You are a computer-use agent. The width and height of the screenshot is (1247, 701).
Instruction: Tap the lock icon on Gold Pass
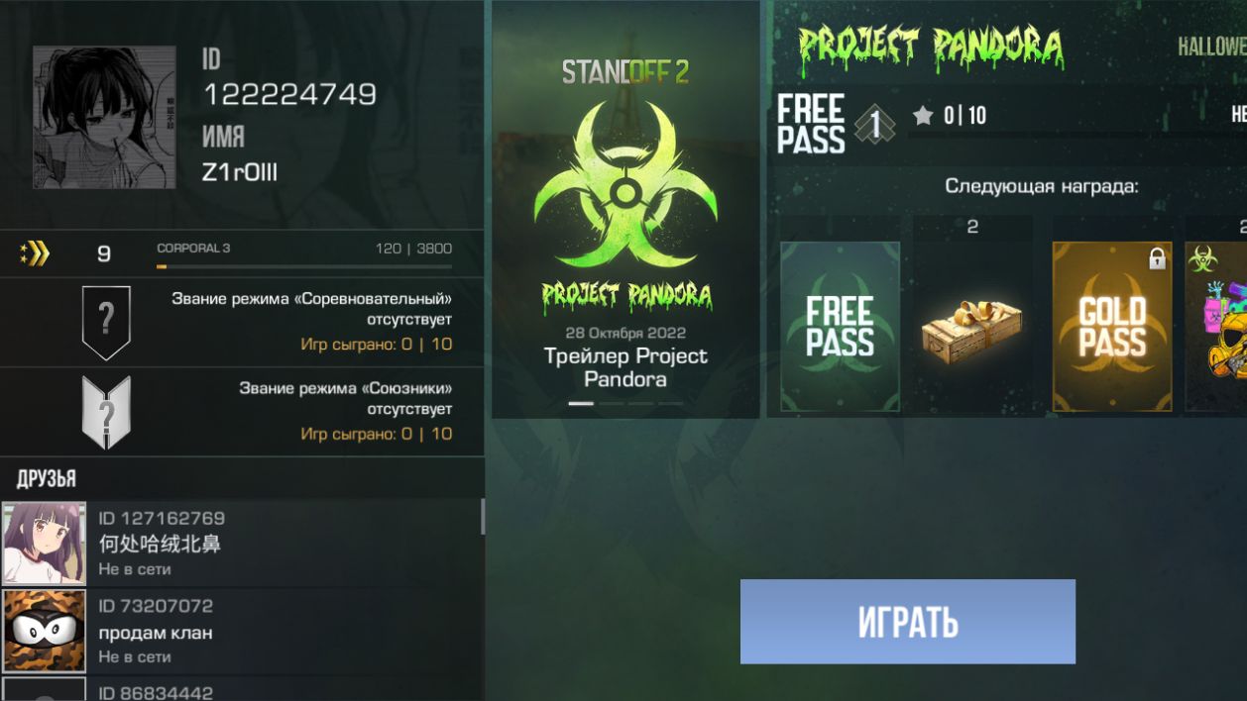1157,258
